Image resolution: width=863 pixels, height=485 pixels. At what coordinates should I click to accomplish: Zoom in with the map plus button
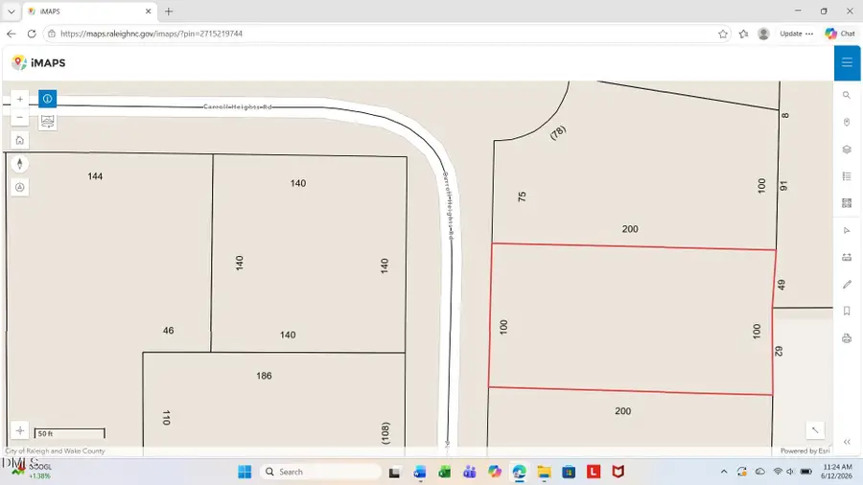pyautogui.click(x=20, y=99)
